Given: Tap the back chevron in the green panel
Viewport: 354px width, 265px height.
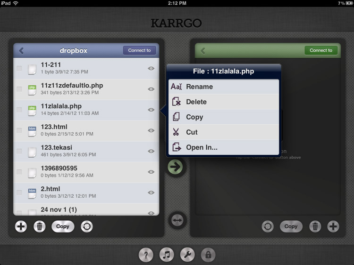Looking at the screenshot, I should tap(203, 50).
